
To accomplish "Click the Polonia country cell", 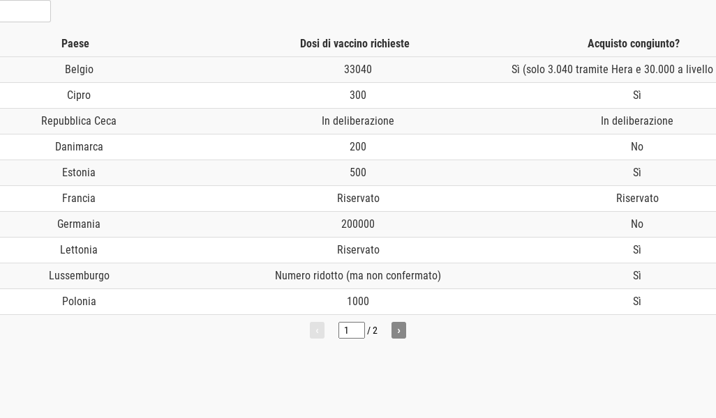I will pyautogui.click(x=79, y=302).
